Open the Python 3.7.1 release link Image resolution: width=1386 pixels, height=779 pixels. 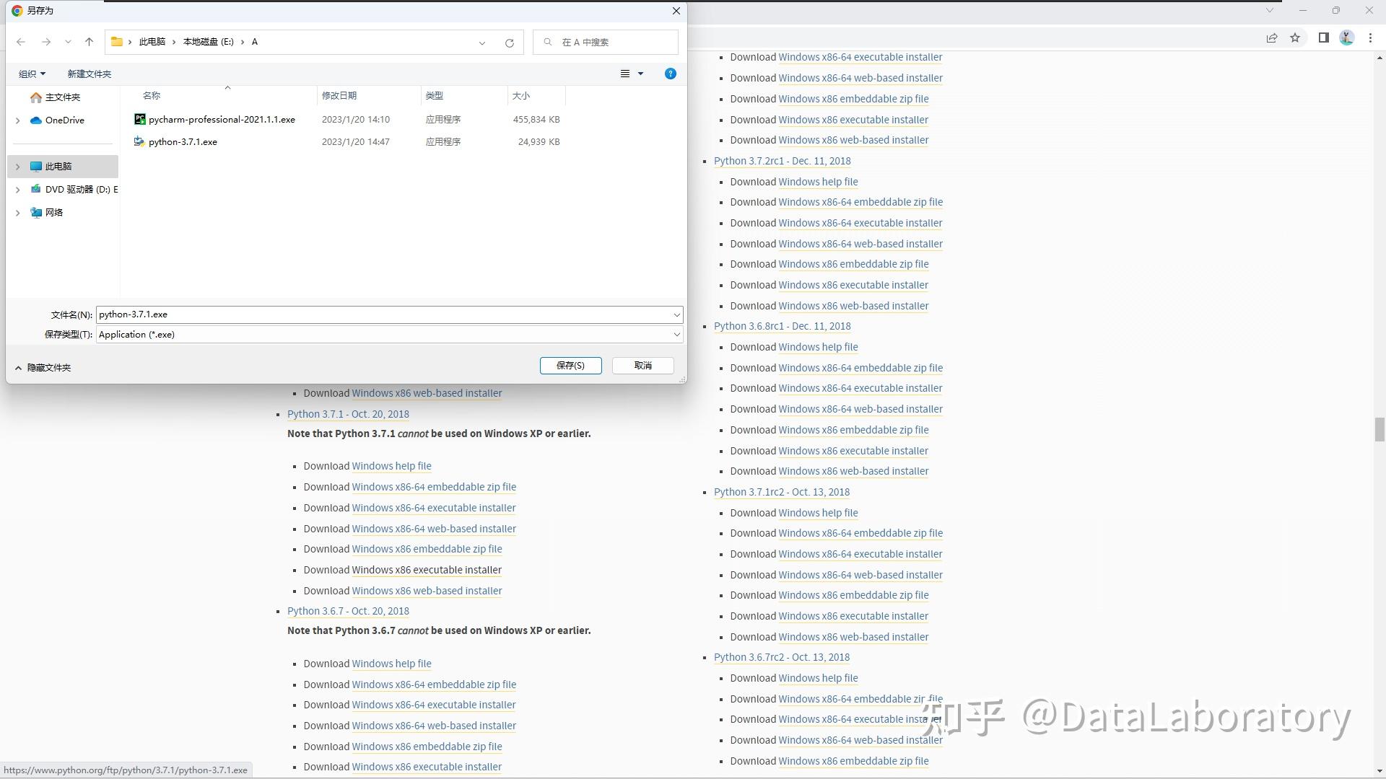click(x=348, y=414)
